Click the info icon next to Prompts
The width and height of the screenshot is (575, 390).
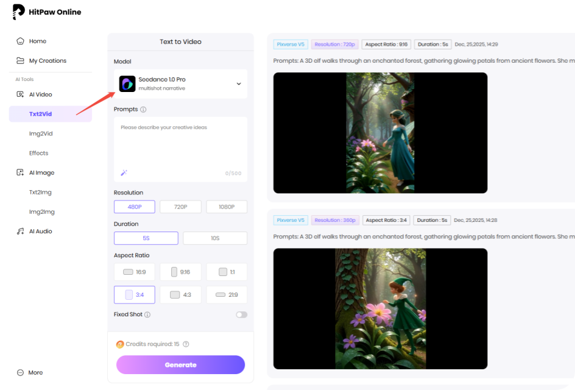144,109
